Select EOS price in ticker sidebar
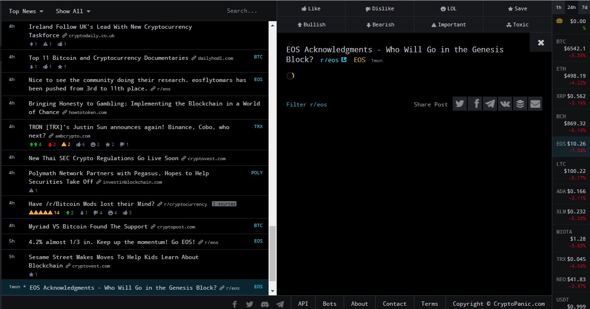This screenshot has width=590, height=309. [x=571, y=147]
